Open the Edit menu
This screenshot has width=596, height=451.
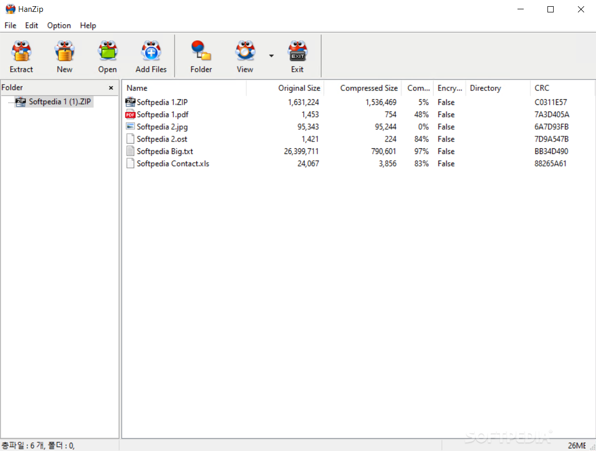point(32,25)
